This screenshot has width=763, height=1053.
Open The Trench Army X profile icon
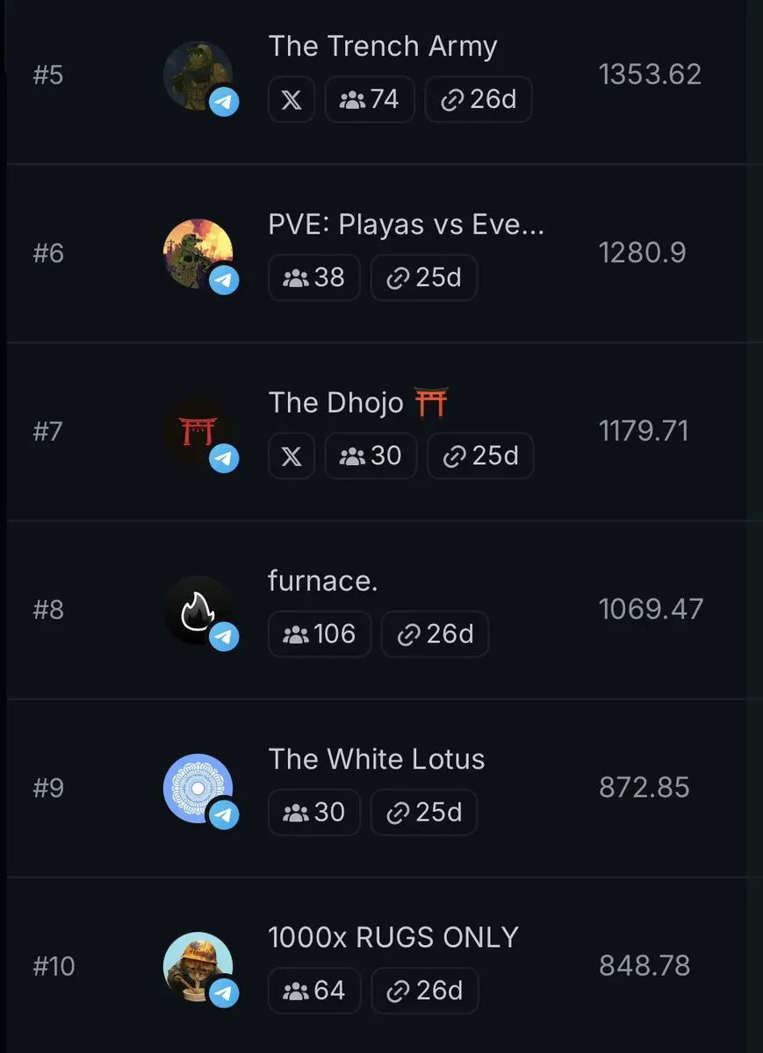tap(292, 99)
